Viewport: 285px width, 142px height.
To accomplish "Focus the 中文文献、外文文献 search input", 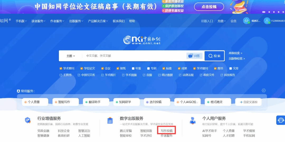I will pyautogui.click(x=135, y=56).
